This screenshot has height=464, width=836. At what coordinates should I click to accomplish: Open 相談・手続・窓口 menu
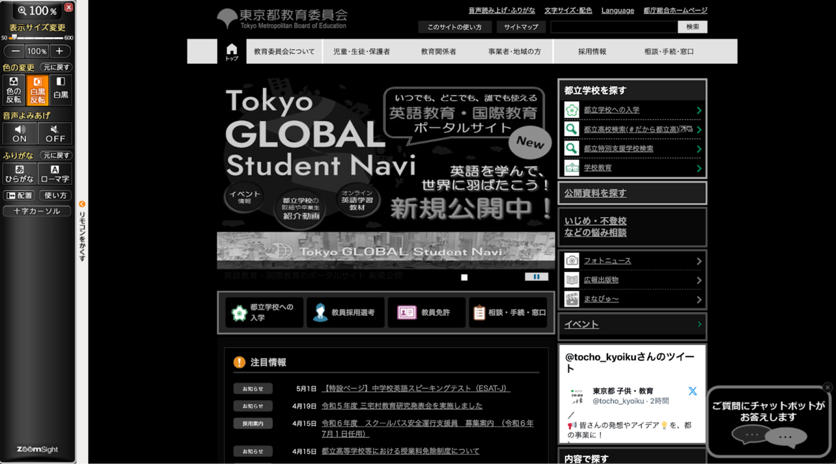point(669,52)
